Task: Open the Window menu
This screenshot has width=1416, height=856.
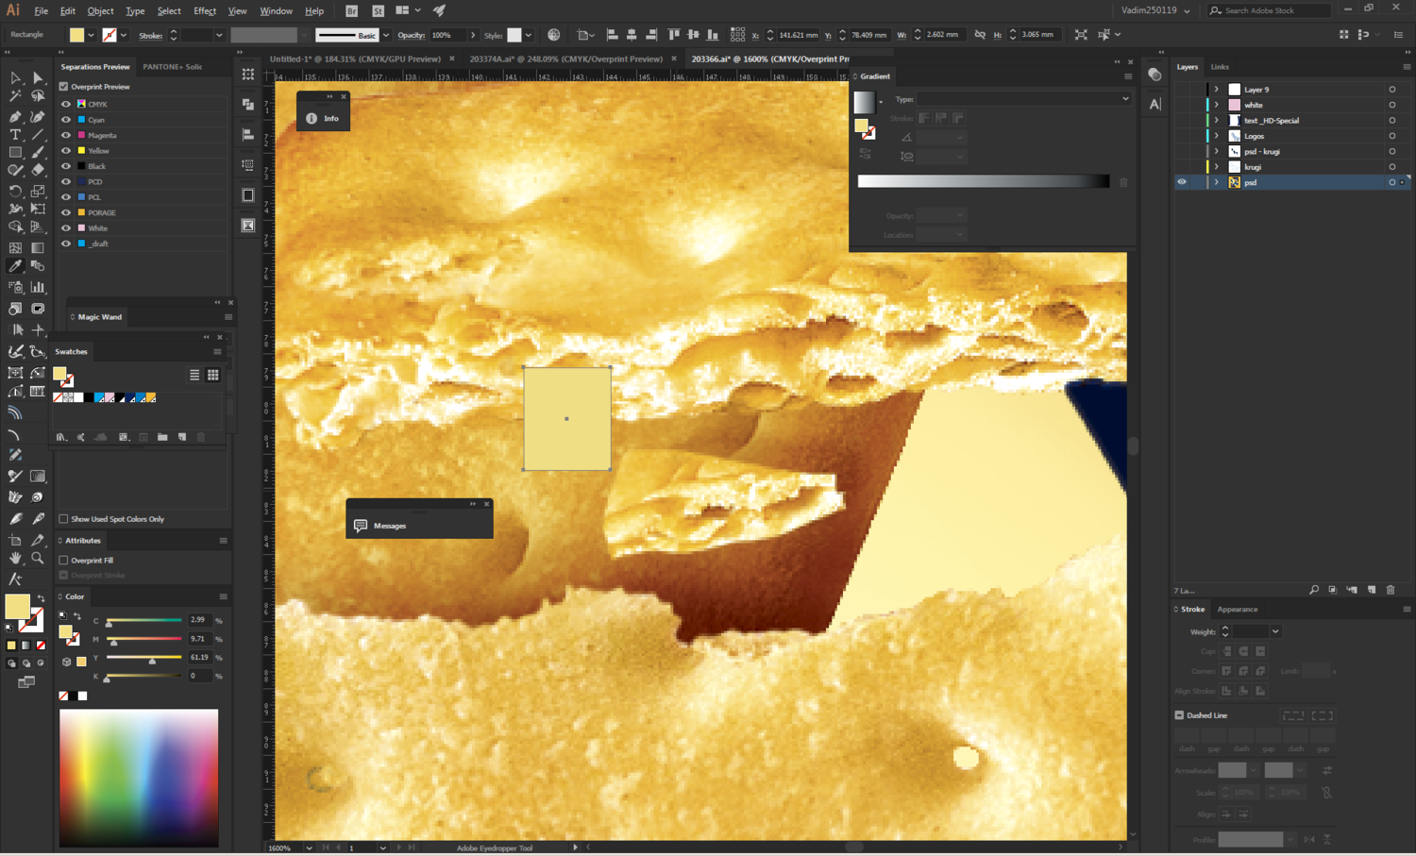Action: pyautogui.click(x=276, y=11)
